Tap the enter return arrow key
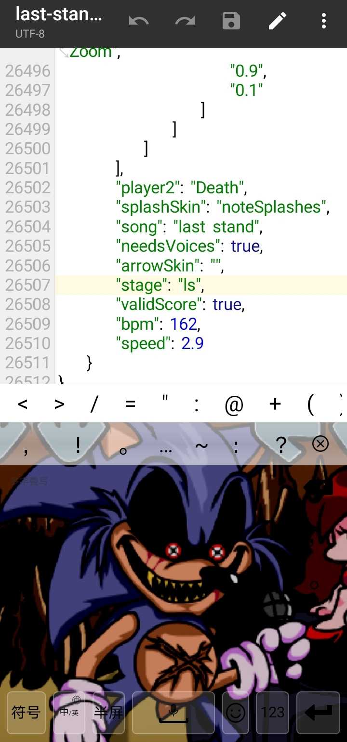The image size is (347, 742). point(319,713)
